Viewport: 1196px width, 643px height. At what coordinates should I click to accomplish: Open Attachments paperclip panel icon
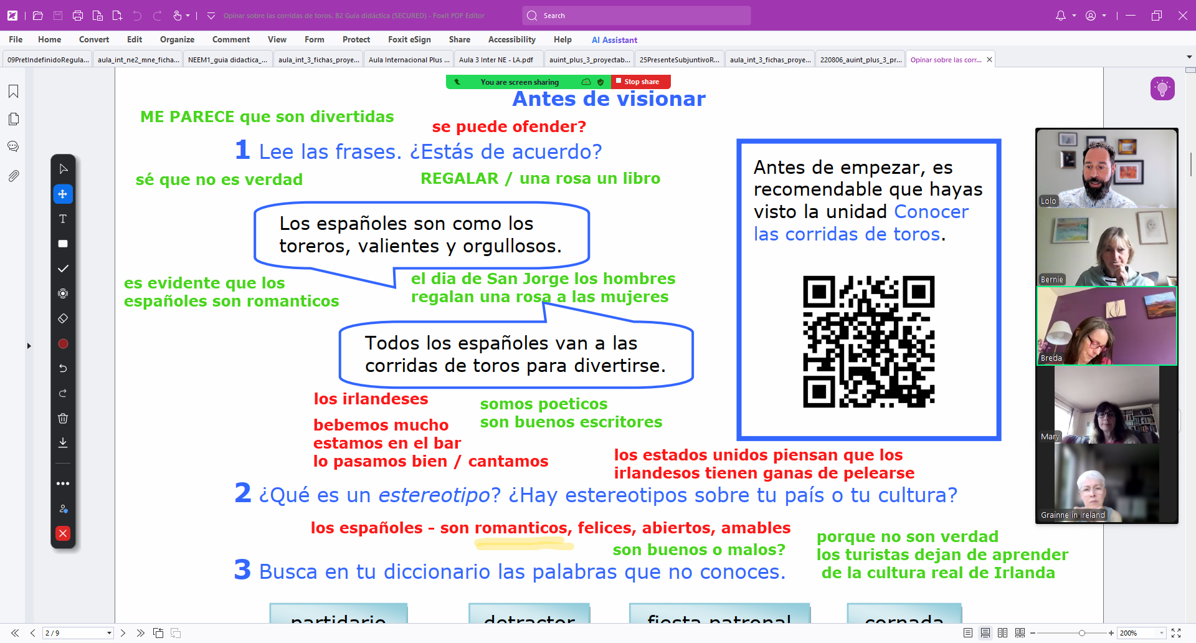pyautogui.click(x=13, y=176)
